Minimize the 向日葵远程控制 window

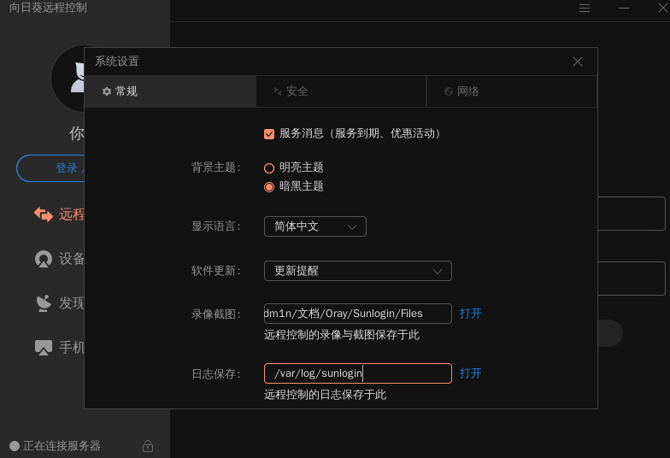[x=624, y=9]
